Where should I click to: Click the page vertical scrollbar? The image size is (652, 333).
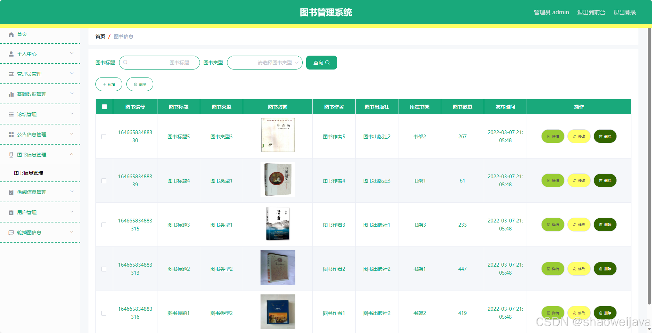(x=650, y=166)
